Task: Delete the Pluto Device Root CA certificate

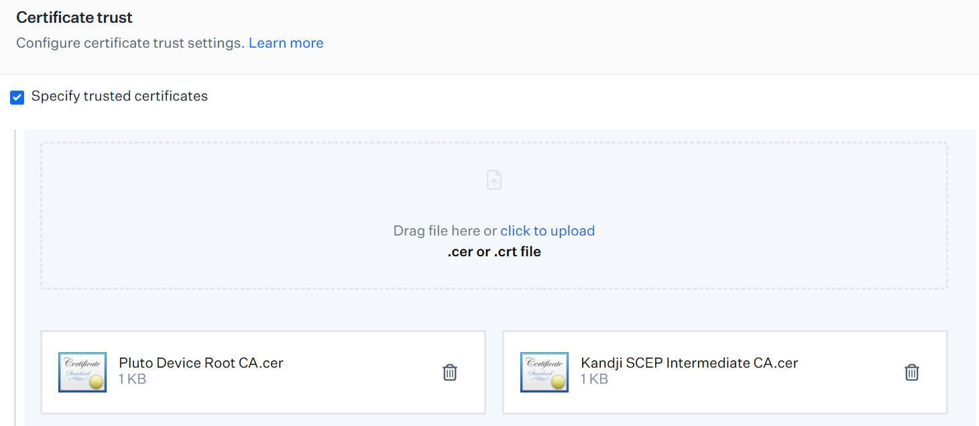Action: point(450,372)
